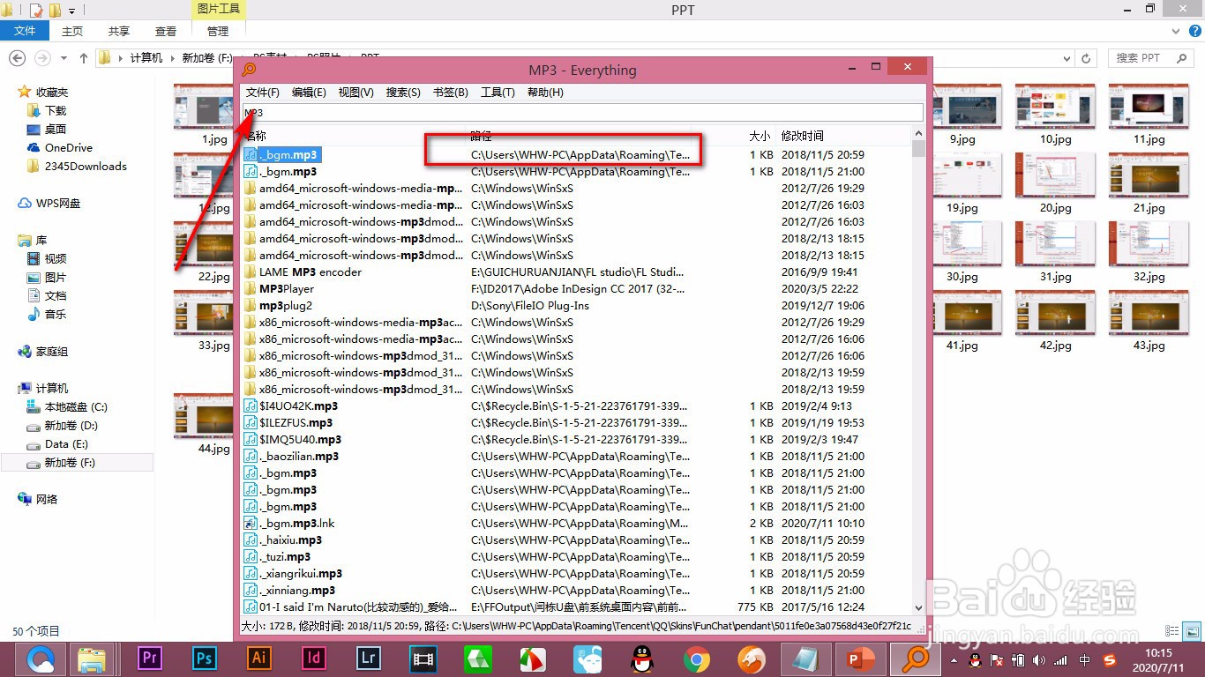Open the 编辑(E) menu in Everything
1205x677 pixels.
point(309,93)
